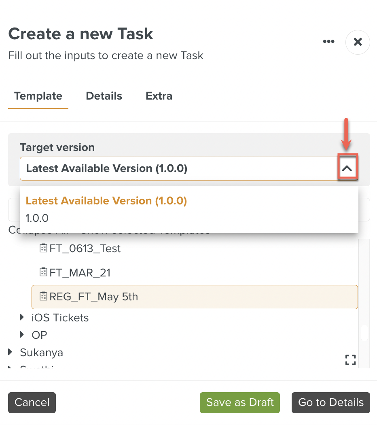
Task: Click the FT_0613_Test template checklist icon
Action: 43,248
